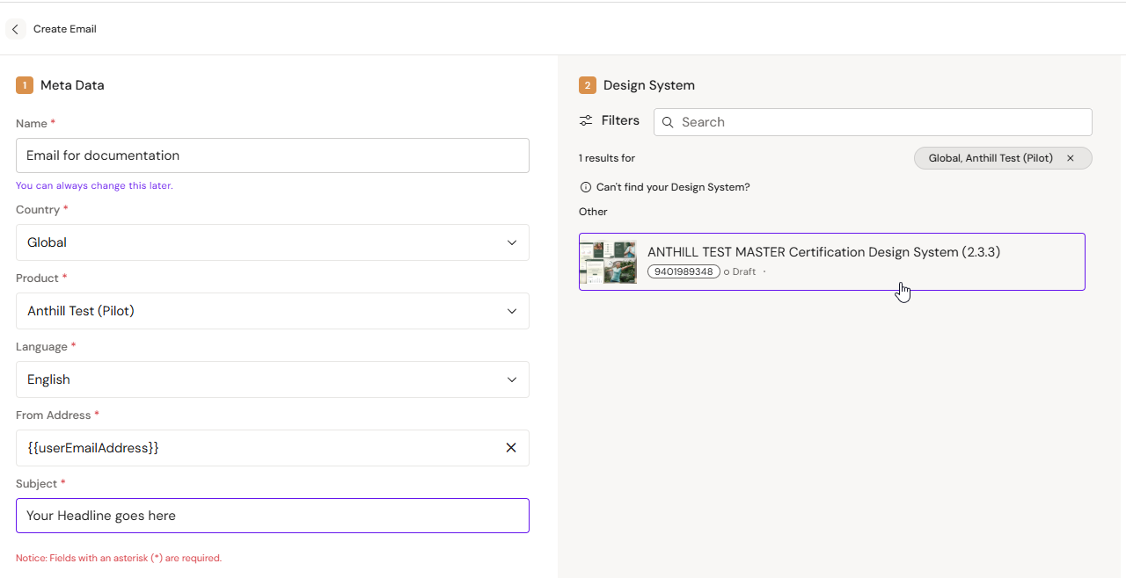Open the Filters sliders icon

click(x=586, y=121)
